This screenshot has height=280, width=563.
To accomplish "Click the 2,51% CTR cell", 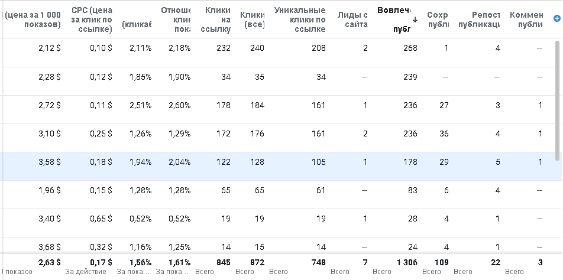I will [140, 105].
